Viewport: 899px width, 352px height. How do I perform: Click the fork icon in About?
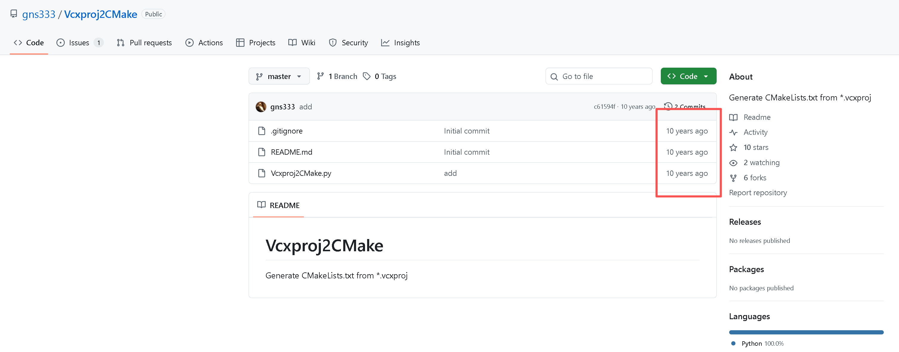click(x=733, y=178)
